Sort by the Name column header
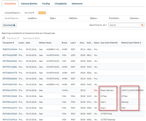 tap(49, 43)
